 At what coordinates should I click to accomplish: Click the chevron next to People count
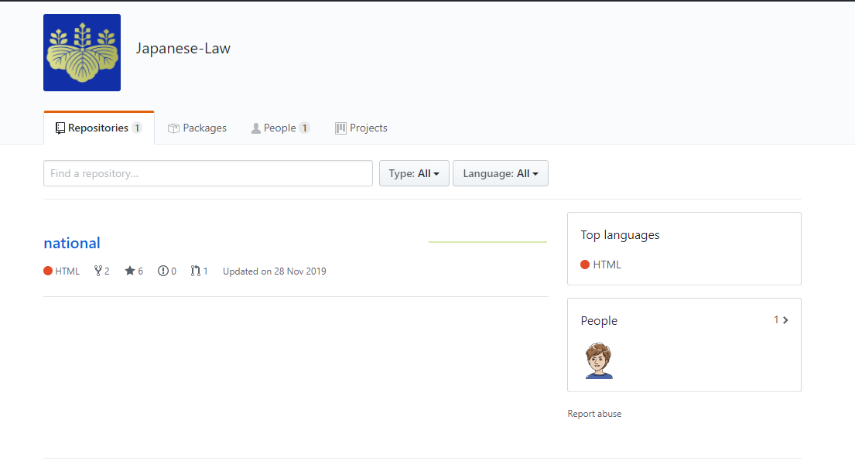point(785,320)
